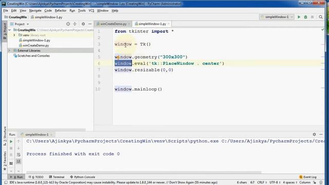Toggle the 1: Project side tool button

click(5, 31)
